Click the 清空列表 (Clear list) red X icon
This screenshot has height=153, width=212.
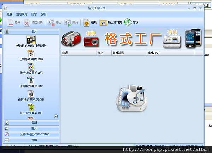click(26, 23)
